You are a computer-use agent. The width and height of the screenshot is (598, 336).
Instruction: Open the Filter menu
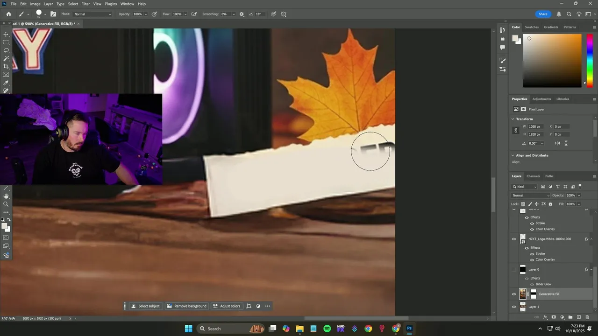pos(85,4)
